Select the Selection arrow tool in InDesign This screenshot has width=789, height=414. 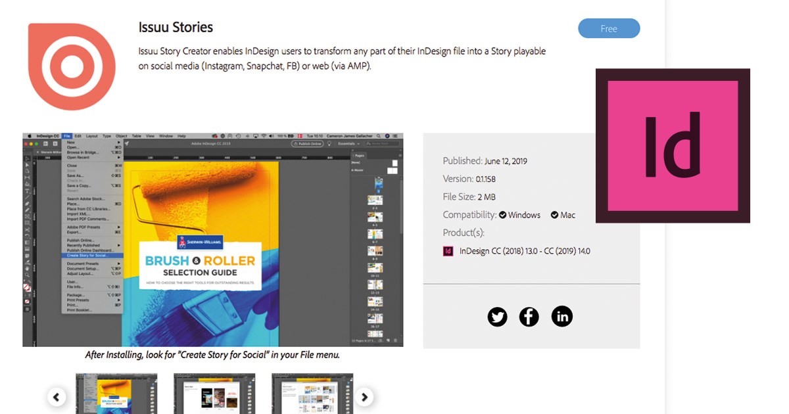pos(27,158)
